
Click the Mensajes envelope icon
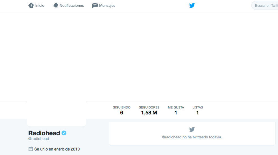pos(95,5)
